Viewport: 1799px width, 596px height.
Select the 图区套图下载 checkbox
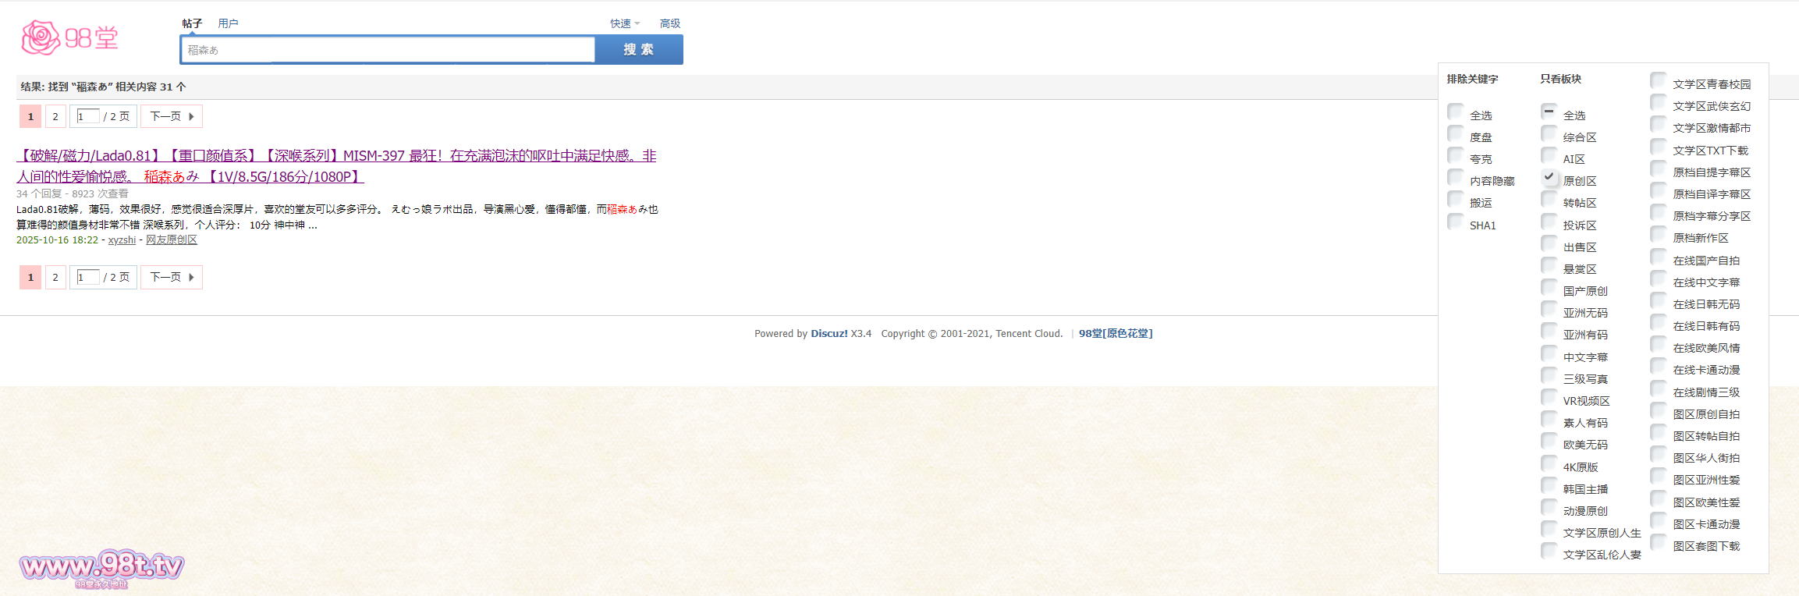click(x=1659, y=542)
